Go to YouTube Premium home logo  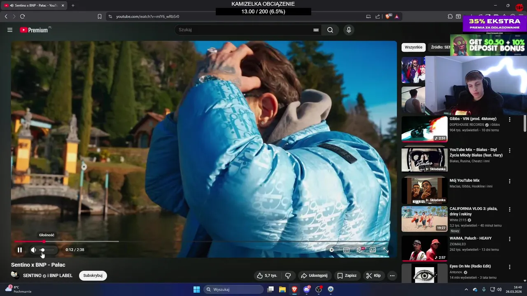tap(35, 30)
